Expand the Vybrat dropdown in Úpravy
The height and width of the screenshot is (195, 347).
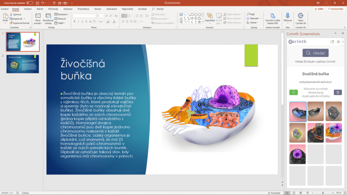(x=254, y=23)
